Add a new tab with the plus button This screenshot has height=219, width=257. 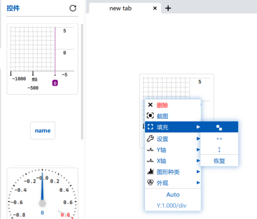[168, 8]
